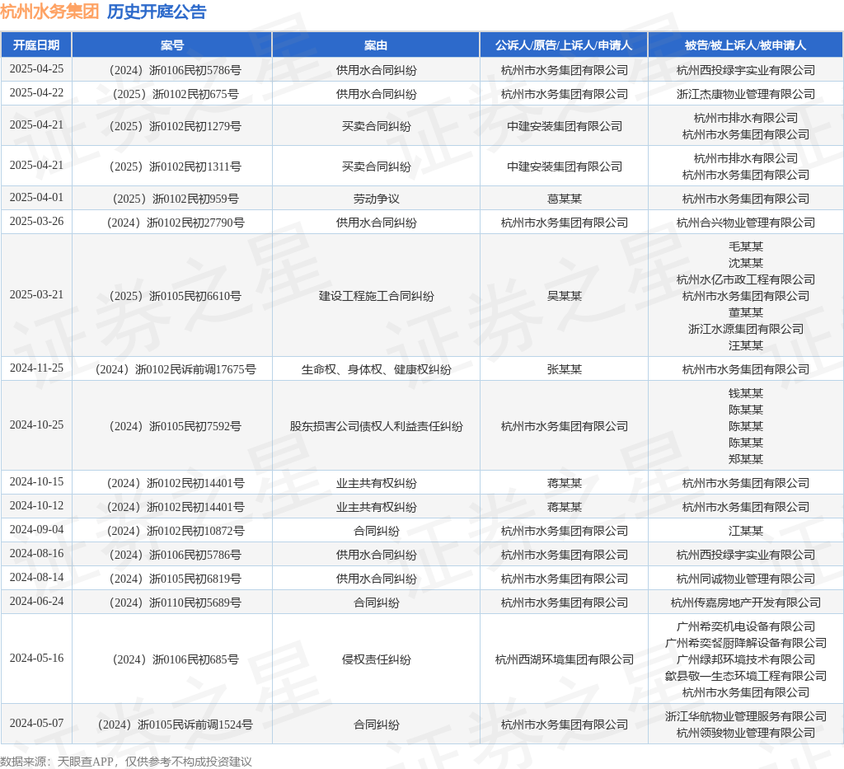Click case number (2025)浙0102民初959号

tap(176, 199)
